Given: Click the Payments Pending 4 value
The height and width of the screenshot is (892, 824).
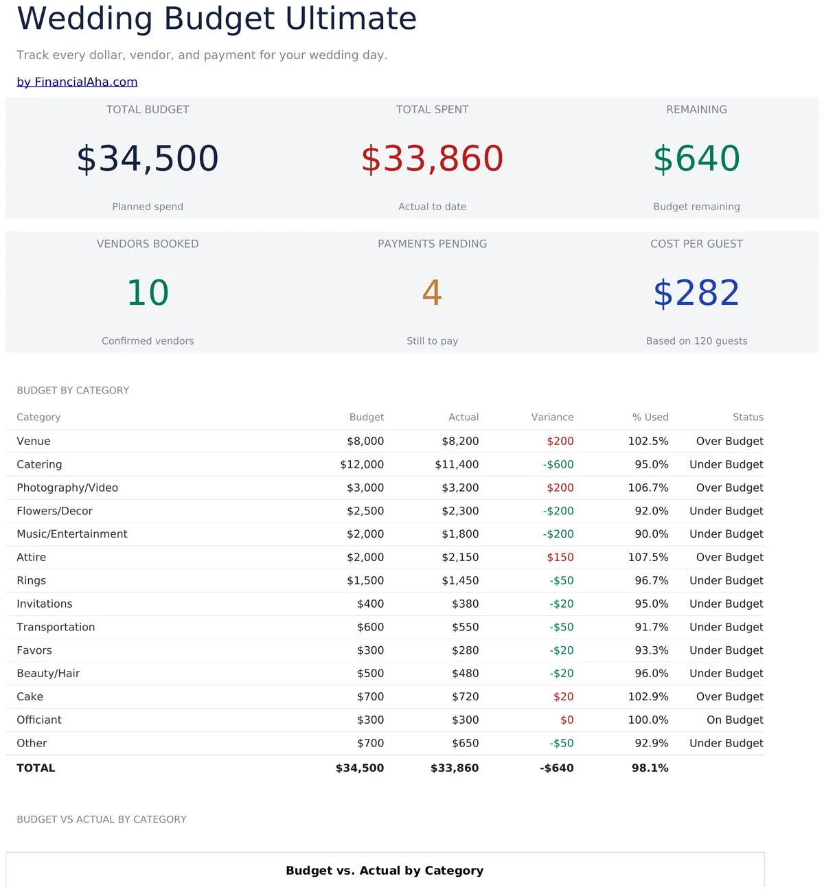Looking at the screenshot, I should click(x=432, y=293).
